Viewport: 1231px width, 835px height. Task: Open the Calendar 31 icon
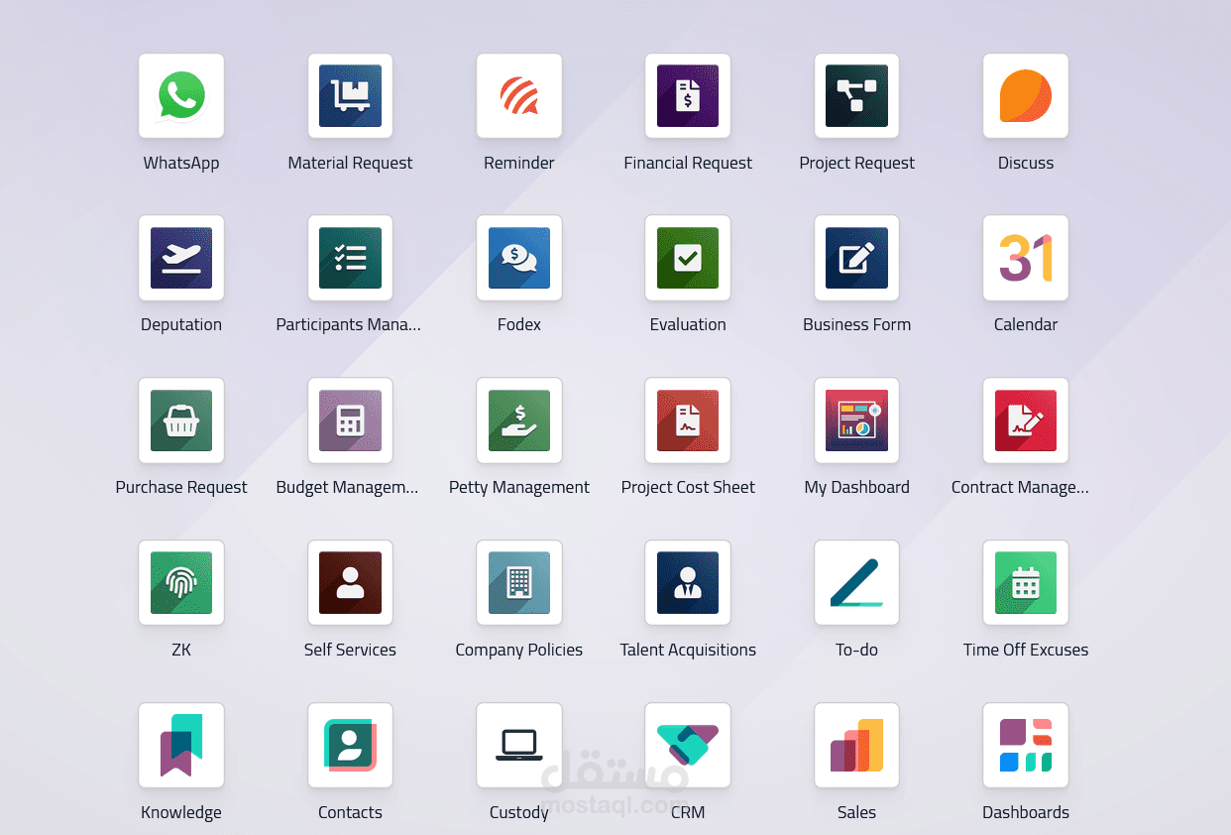(x=1026, y=258)
